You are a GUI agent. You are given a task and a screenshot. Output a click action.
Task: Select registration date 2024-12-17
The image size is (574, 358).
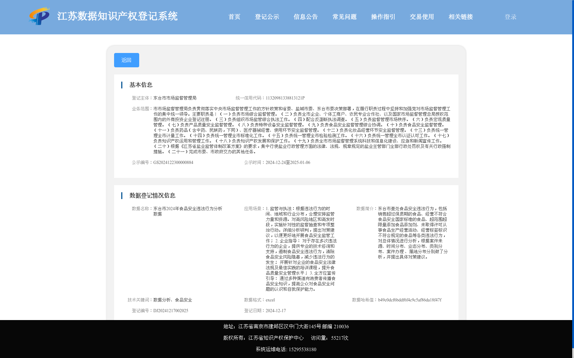(x=276, y=311)
